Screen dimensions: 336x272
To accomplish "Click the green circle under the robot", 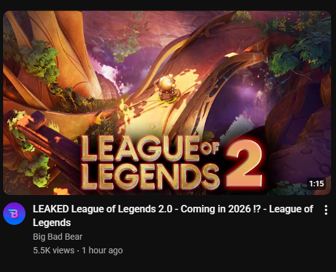I will (x=169, y=100).
